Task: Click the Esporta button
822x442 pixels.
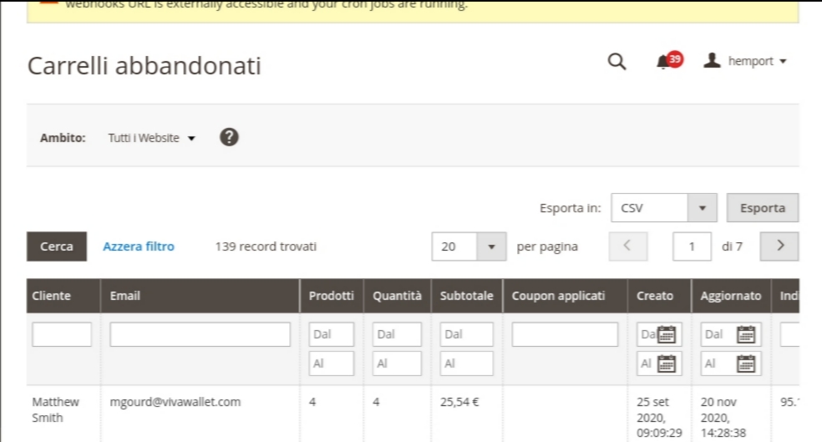Action: pos(762,208)
